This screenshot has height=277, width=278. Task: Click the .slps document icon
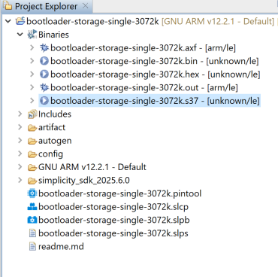[32, 233]
